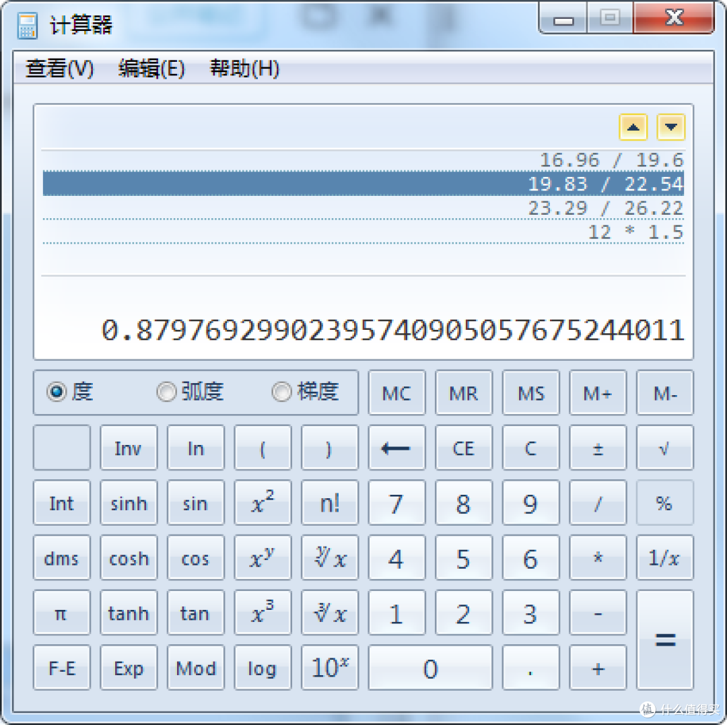Click the y-th root of x button
This screenshot has width=727, height=725.
330,557
